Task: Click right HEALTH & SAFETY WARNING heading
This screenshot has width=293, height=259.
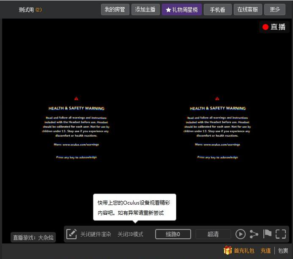Action: pos(218,108)
